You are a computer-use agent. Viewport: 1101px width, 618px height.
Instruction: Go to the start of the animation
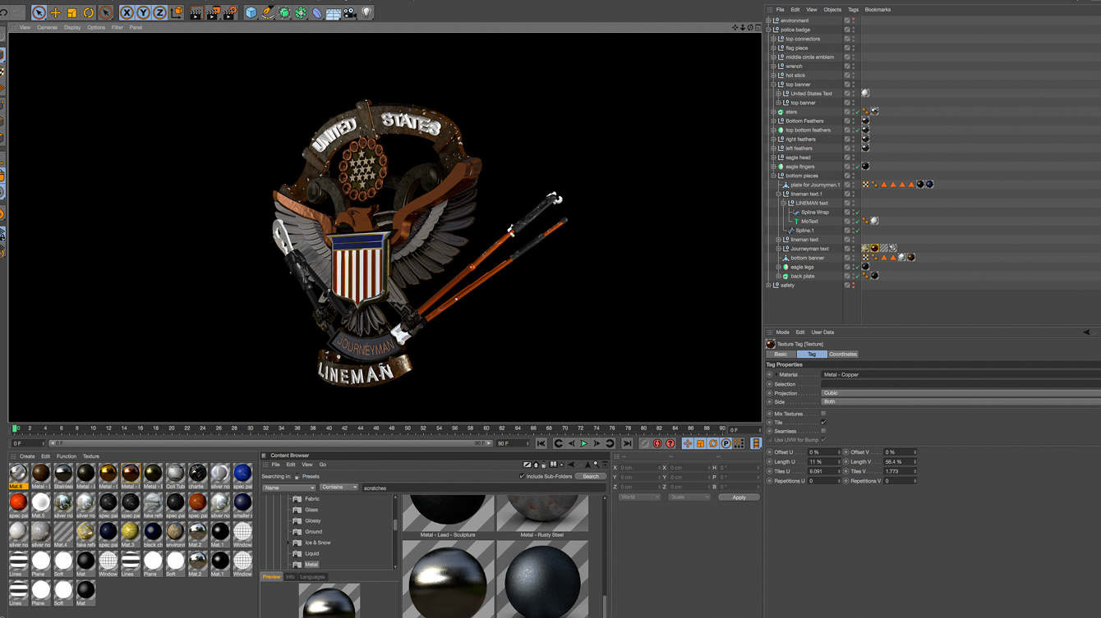coord(541,444)
